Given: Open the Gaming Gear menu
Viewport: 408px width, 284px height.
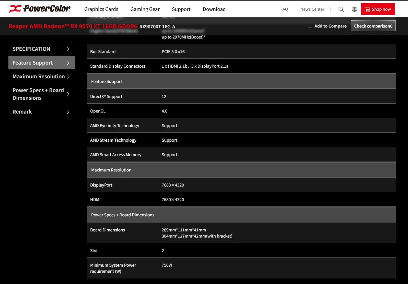Looking at the screenshot, I should [145, 9].
